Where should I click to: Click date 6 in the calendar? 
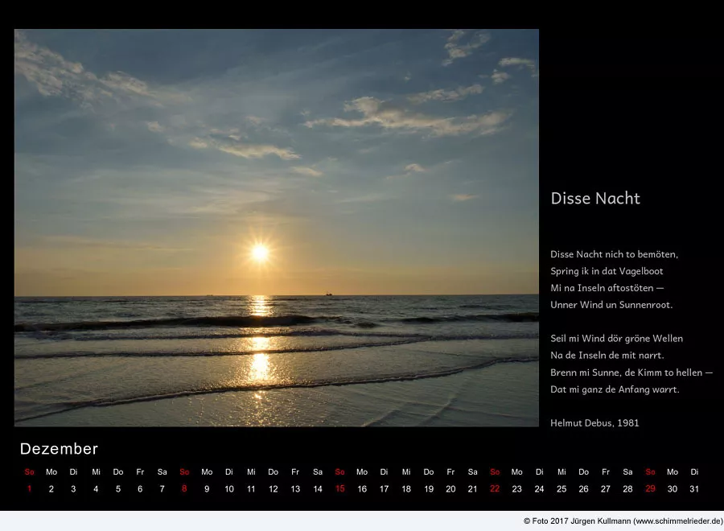(140, 488)
